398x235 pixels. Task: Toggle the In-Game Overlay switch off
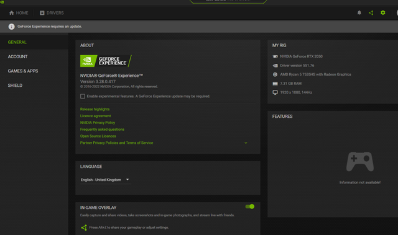click(x=250, y=206)
